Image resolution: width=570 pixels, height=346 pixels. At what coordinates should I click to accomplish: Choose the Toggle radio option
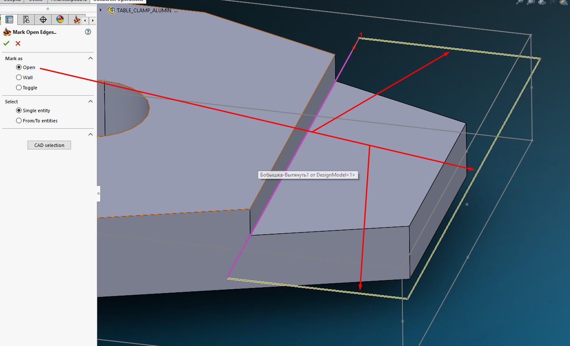[19, 88]
